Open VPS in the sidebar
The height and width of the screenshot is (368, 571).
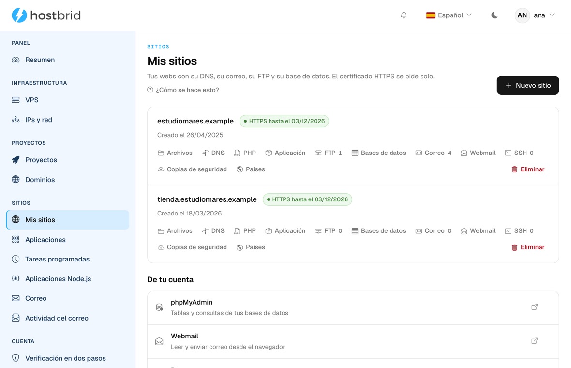[x=68, y=100]
